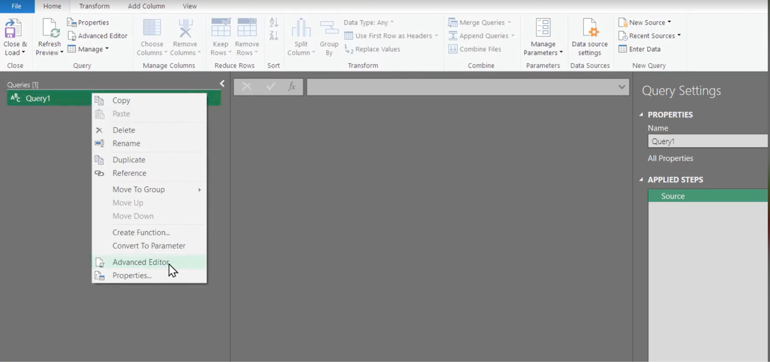Open Advanced Editor from the ribbon
The image size is (770, 362).
point(98,36)
